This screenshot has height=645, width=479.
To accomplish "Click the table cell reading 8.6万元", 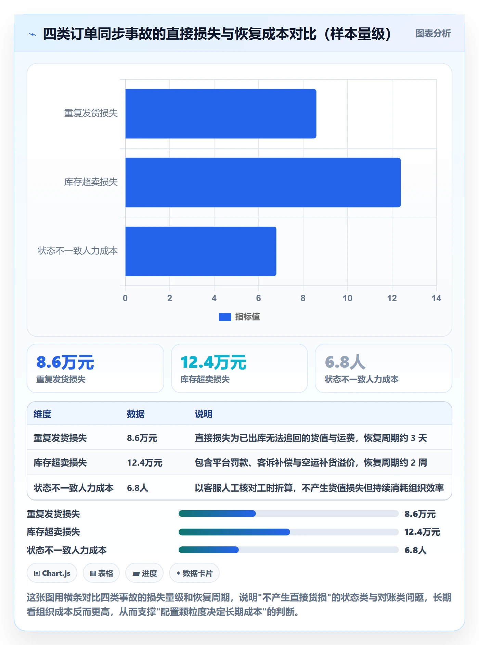I will tap(142, 438).
